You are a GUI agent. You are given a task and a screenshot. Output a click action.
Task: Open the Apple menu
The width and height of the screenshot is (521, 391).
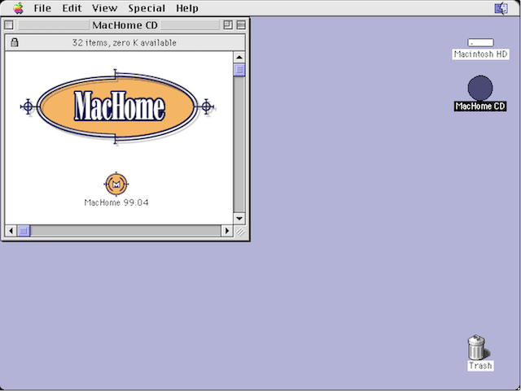(x=18, y=8)
